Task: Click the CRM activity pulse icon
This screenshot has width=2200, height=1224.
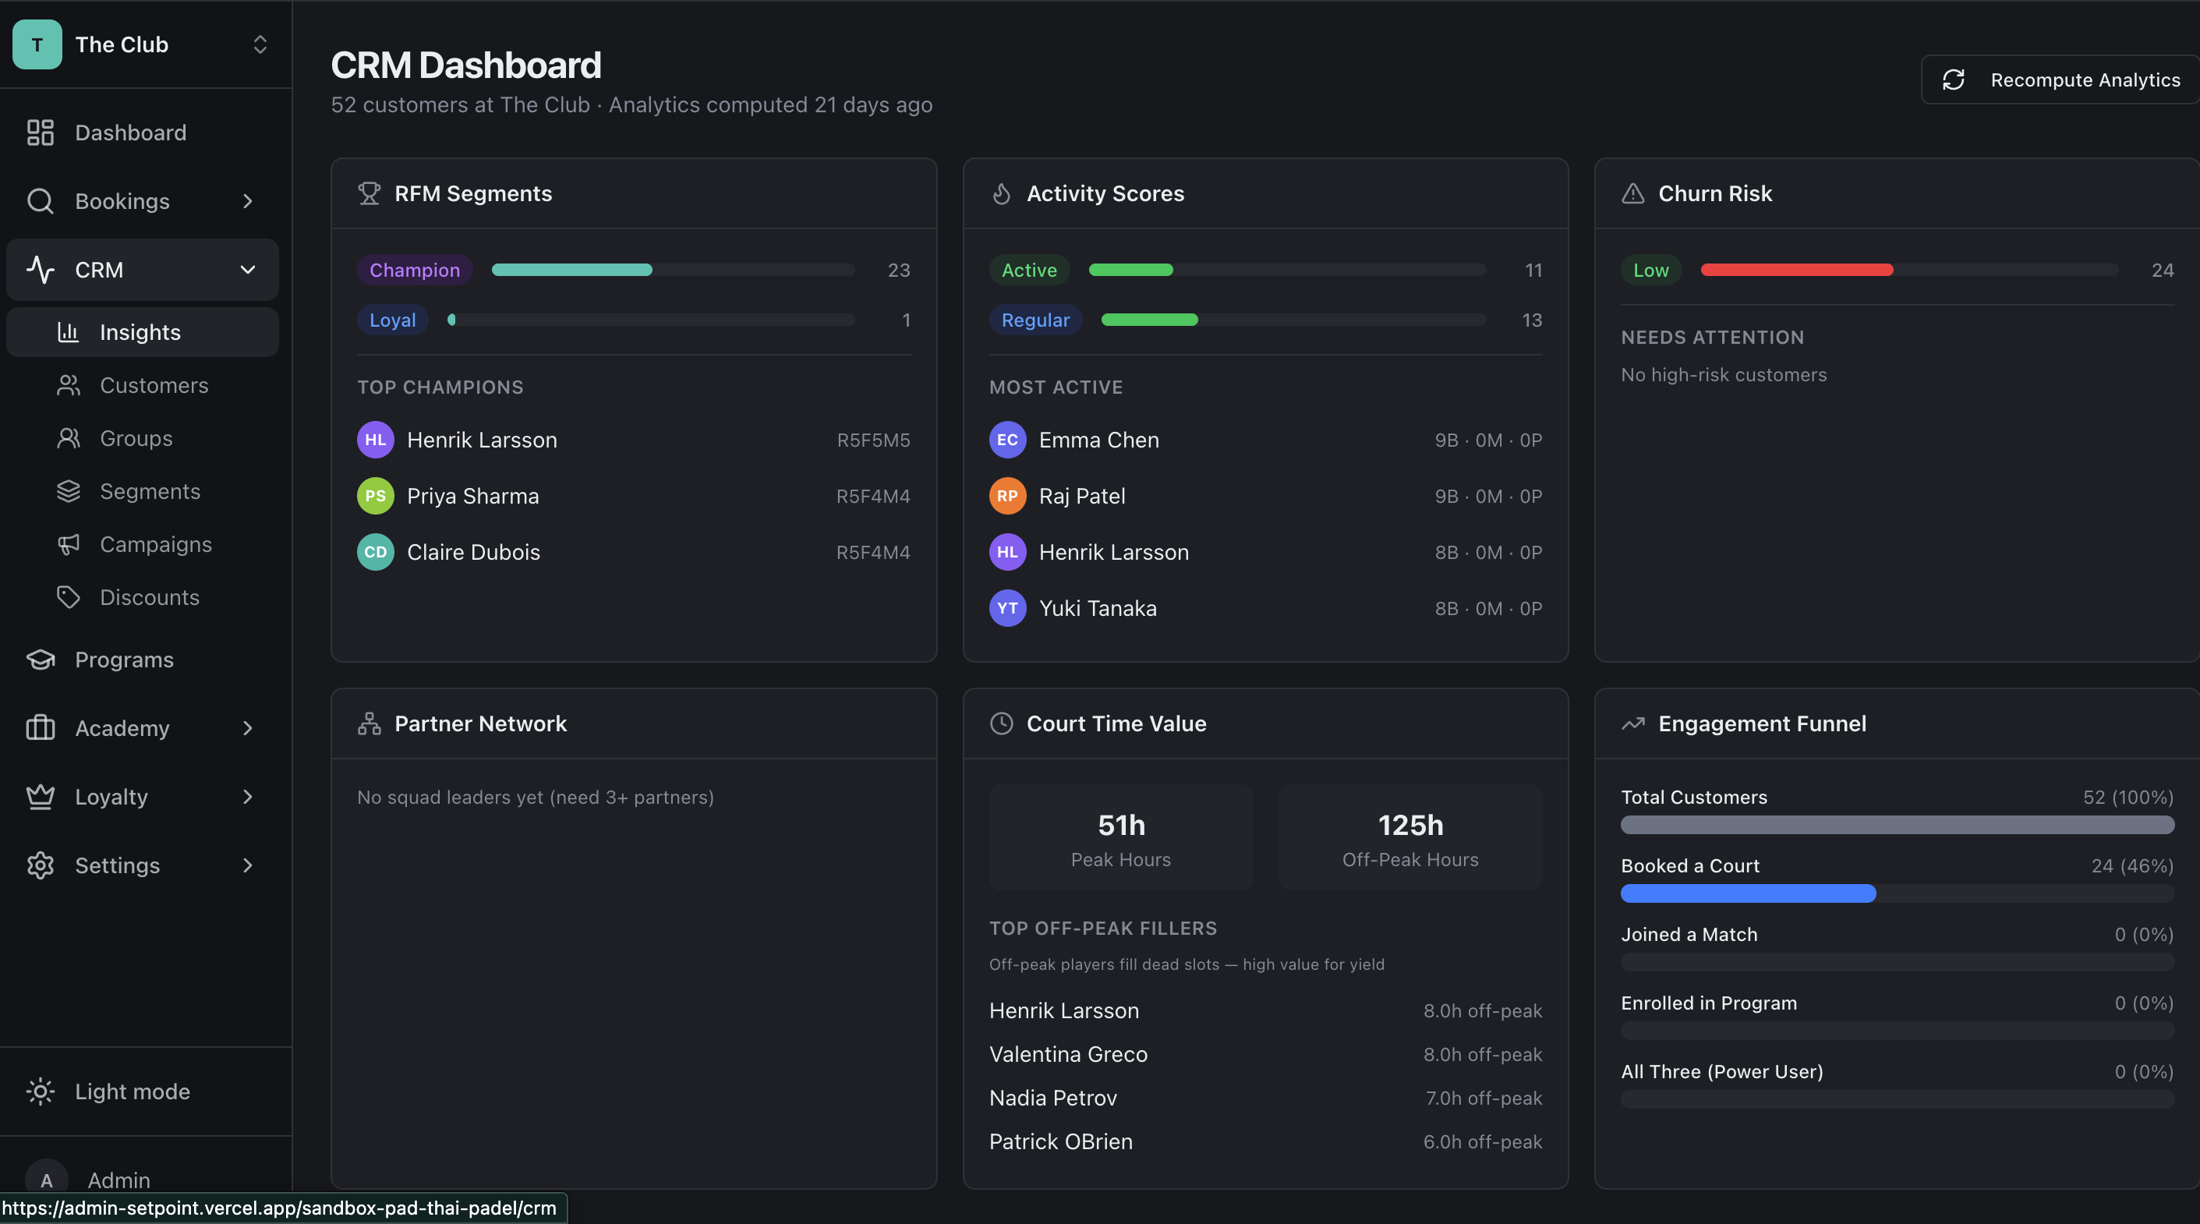Action: pos(40,269)
